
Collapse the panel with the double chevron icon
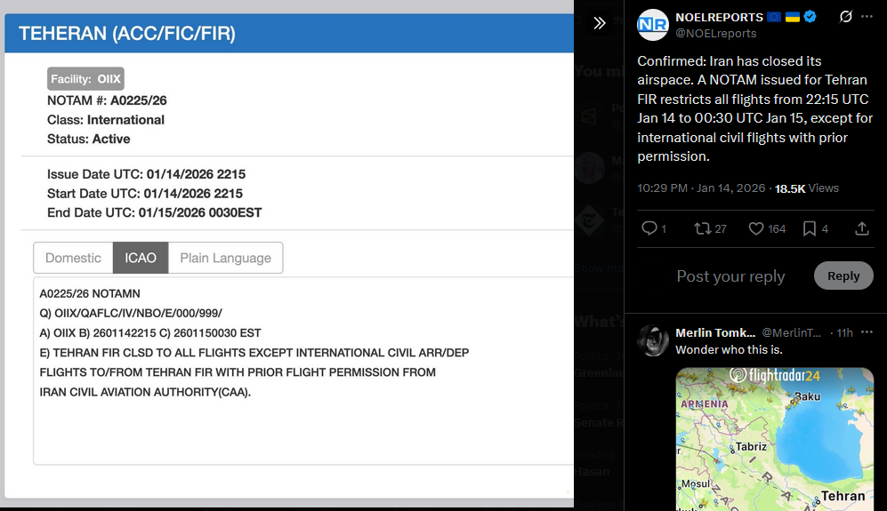(600, 22)
